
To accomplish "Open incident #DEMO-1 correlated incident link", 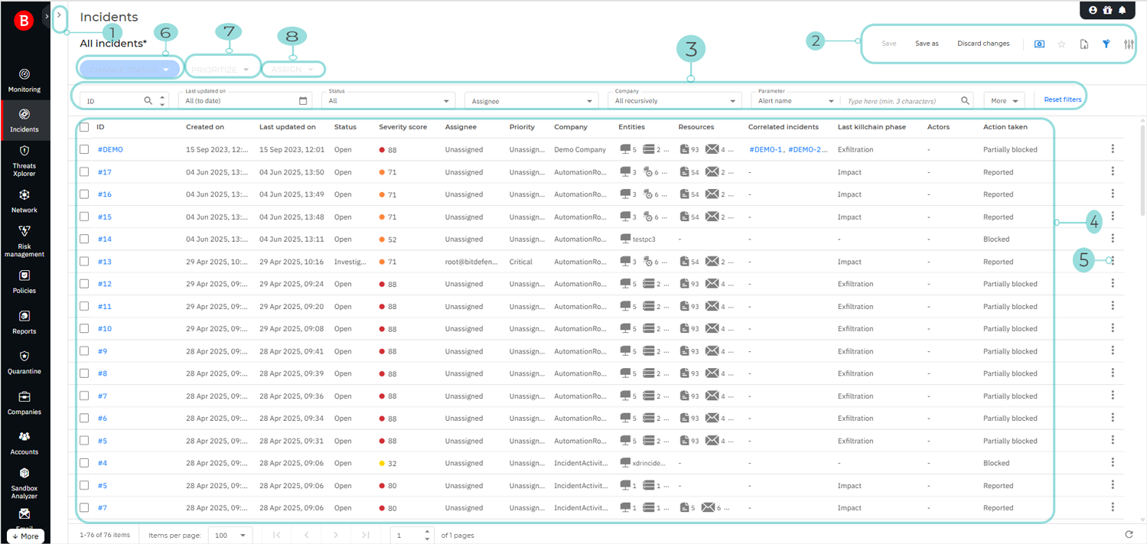I will click(765, 149).
